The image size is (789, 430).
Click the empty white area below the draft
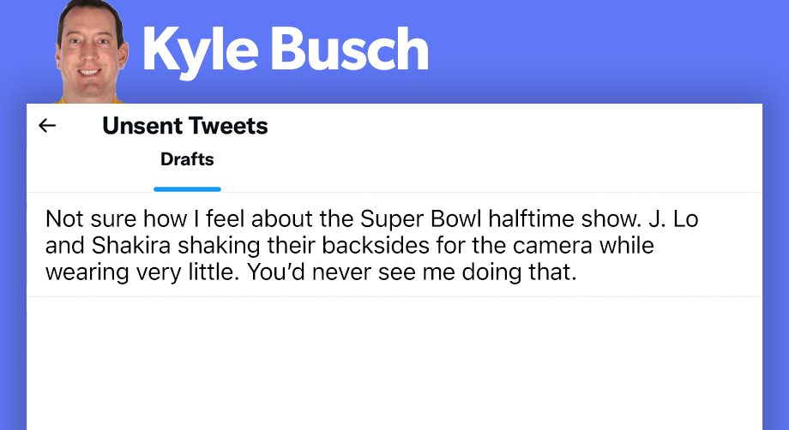[x=394, y=363]
